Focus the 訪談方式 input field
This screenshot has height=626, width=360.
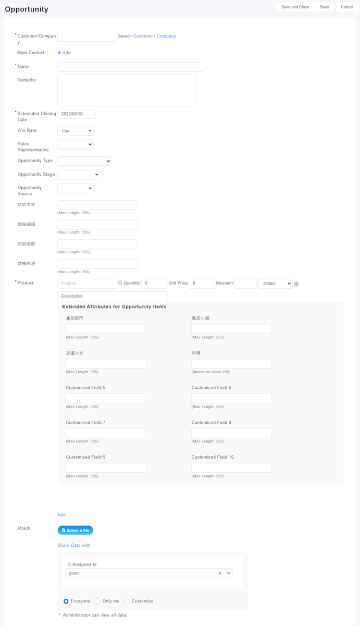click(97, 205)
